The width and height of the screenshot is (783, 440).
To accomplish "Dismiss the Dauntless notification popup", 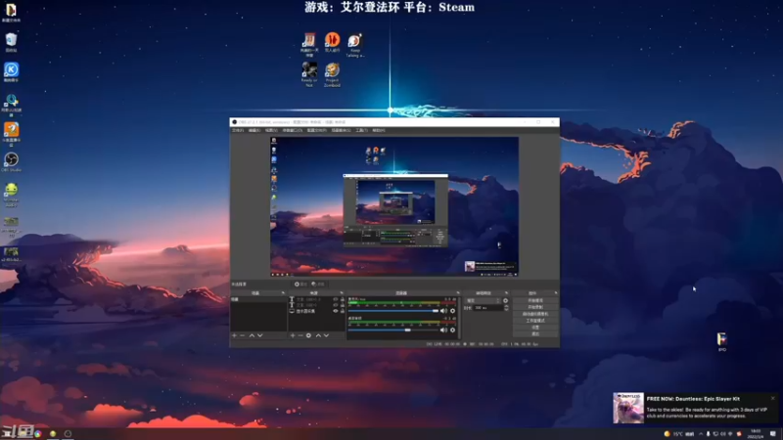I will (773, 398).
